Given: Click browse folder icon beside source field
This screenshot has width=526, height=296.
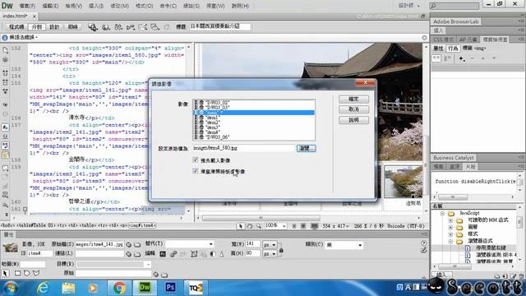Looking at the screenshot, I should point(137,245).
